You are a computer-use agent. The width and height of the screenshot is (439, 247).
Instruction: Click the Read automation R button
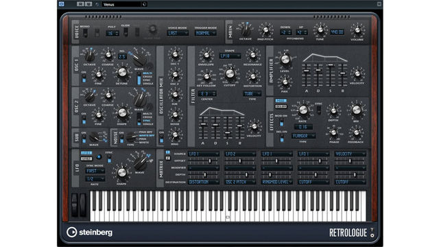click(81, 4)
